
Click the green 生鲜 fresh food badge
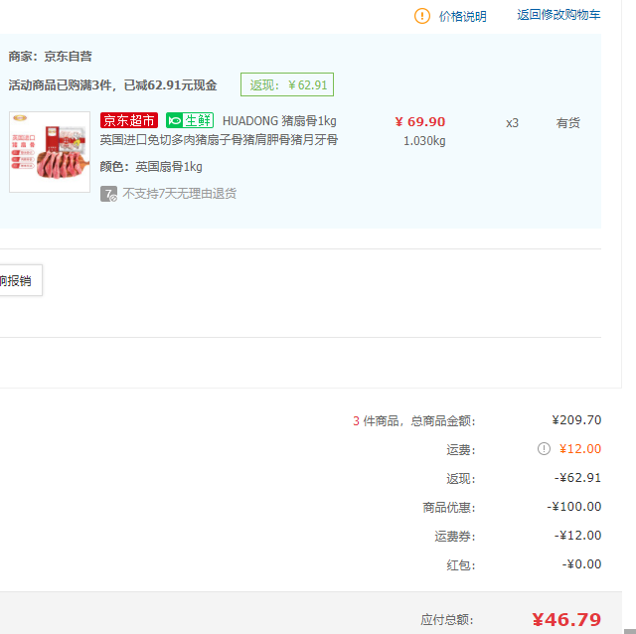[190, 121]
